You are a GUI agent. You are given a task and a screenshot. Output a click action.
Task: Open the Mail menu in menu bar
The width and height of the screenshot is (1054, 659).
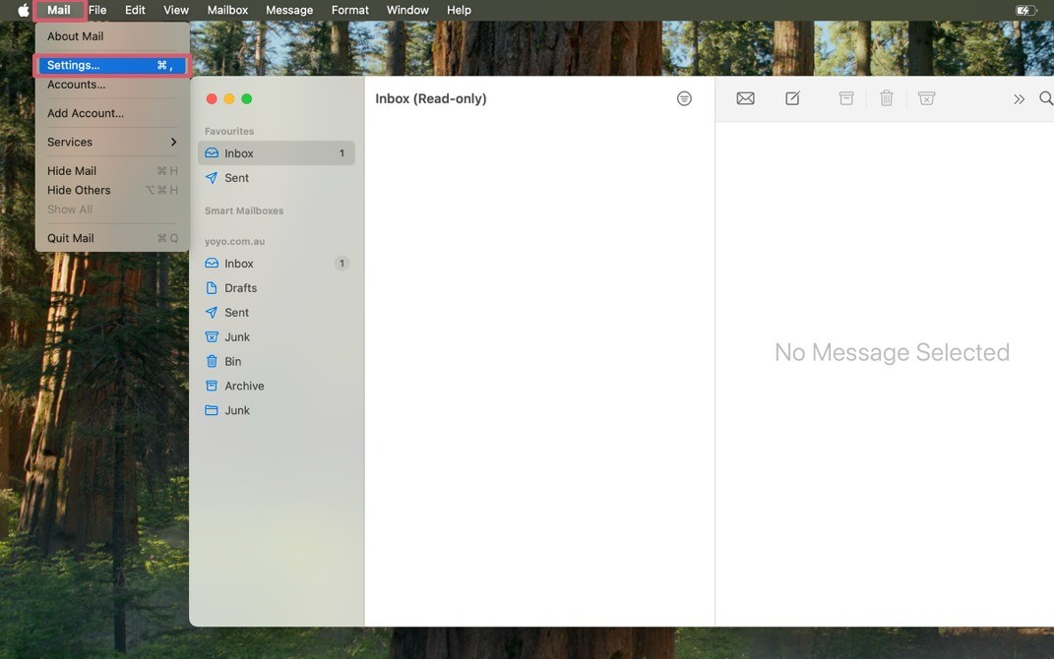[59, 10]
